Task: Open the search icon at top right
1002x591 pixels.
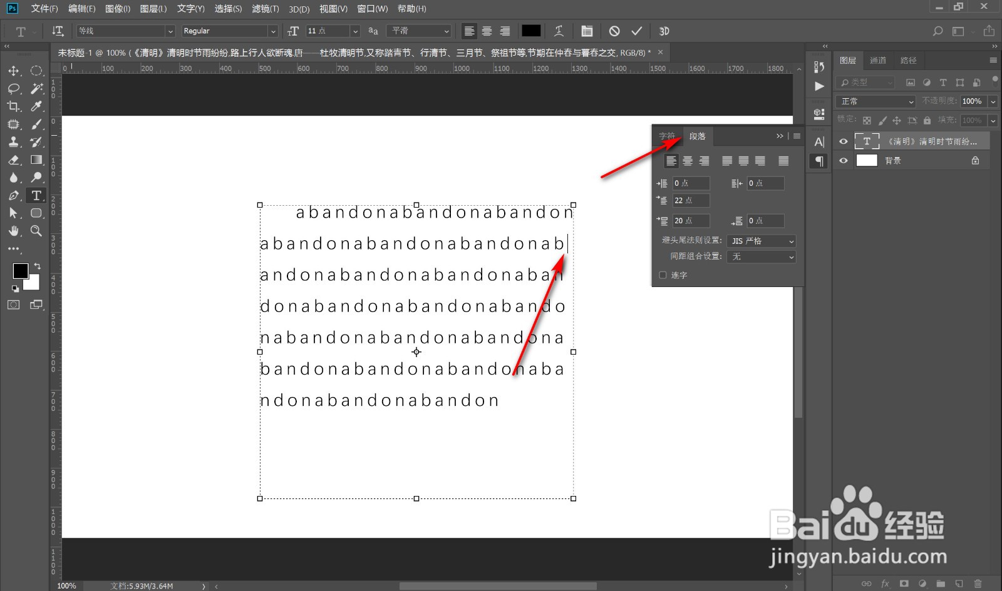Action: (x=937, y=31)
